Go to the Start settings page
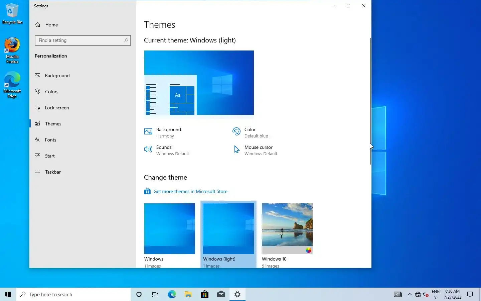 [x=50, y=156]
